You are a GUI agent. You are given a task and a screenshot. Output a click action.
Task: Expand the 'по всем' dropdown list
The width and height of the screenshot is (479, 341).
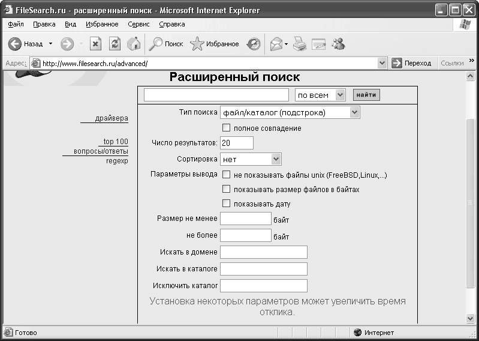click(340, 95)
